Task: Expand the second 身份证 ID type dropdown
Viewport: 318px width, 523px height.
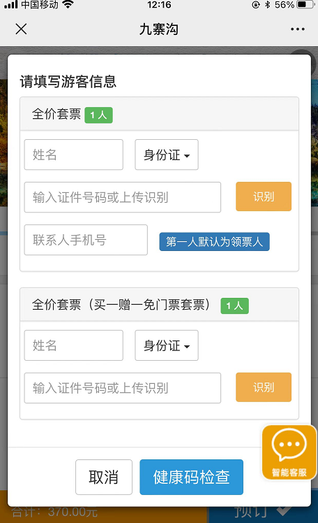Action: tap(167, 345)
